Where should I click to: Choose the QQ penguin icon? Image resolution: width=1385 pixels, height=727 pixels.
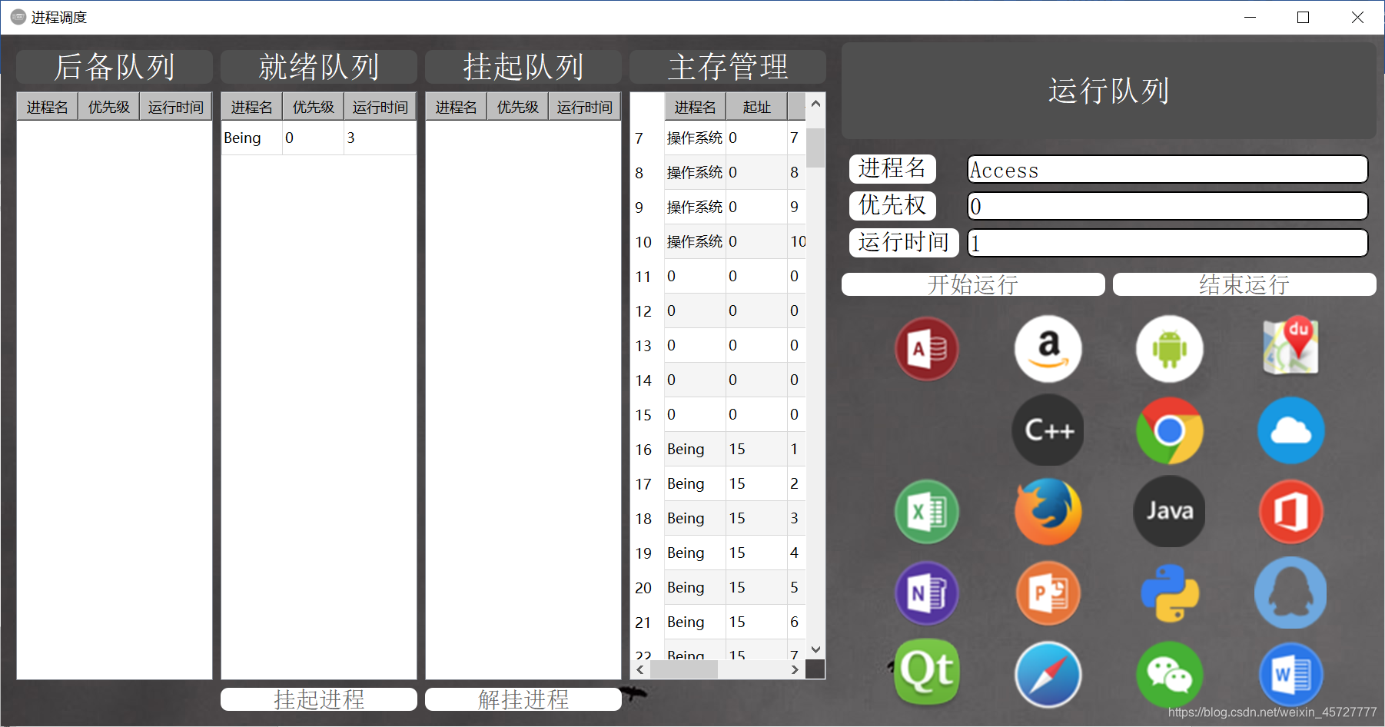point(1291,593)
